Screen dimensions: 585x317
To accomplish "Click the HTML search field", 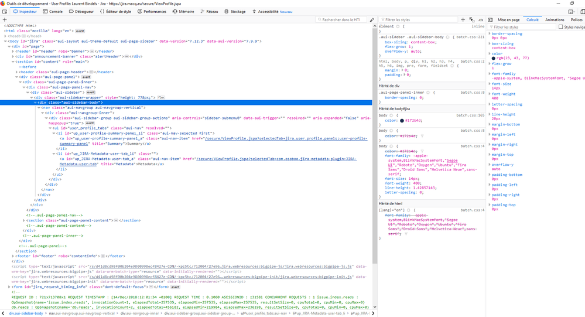I will coord(341,20).
